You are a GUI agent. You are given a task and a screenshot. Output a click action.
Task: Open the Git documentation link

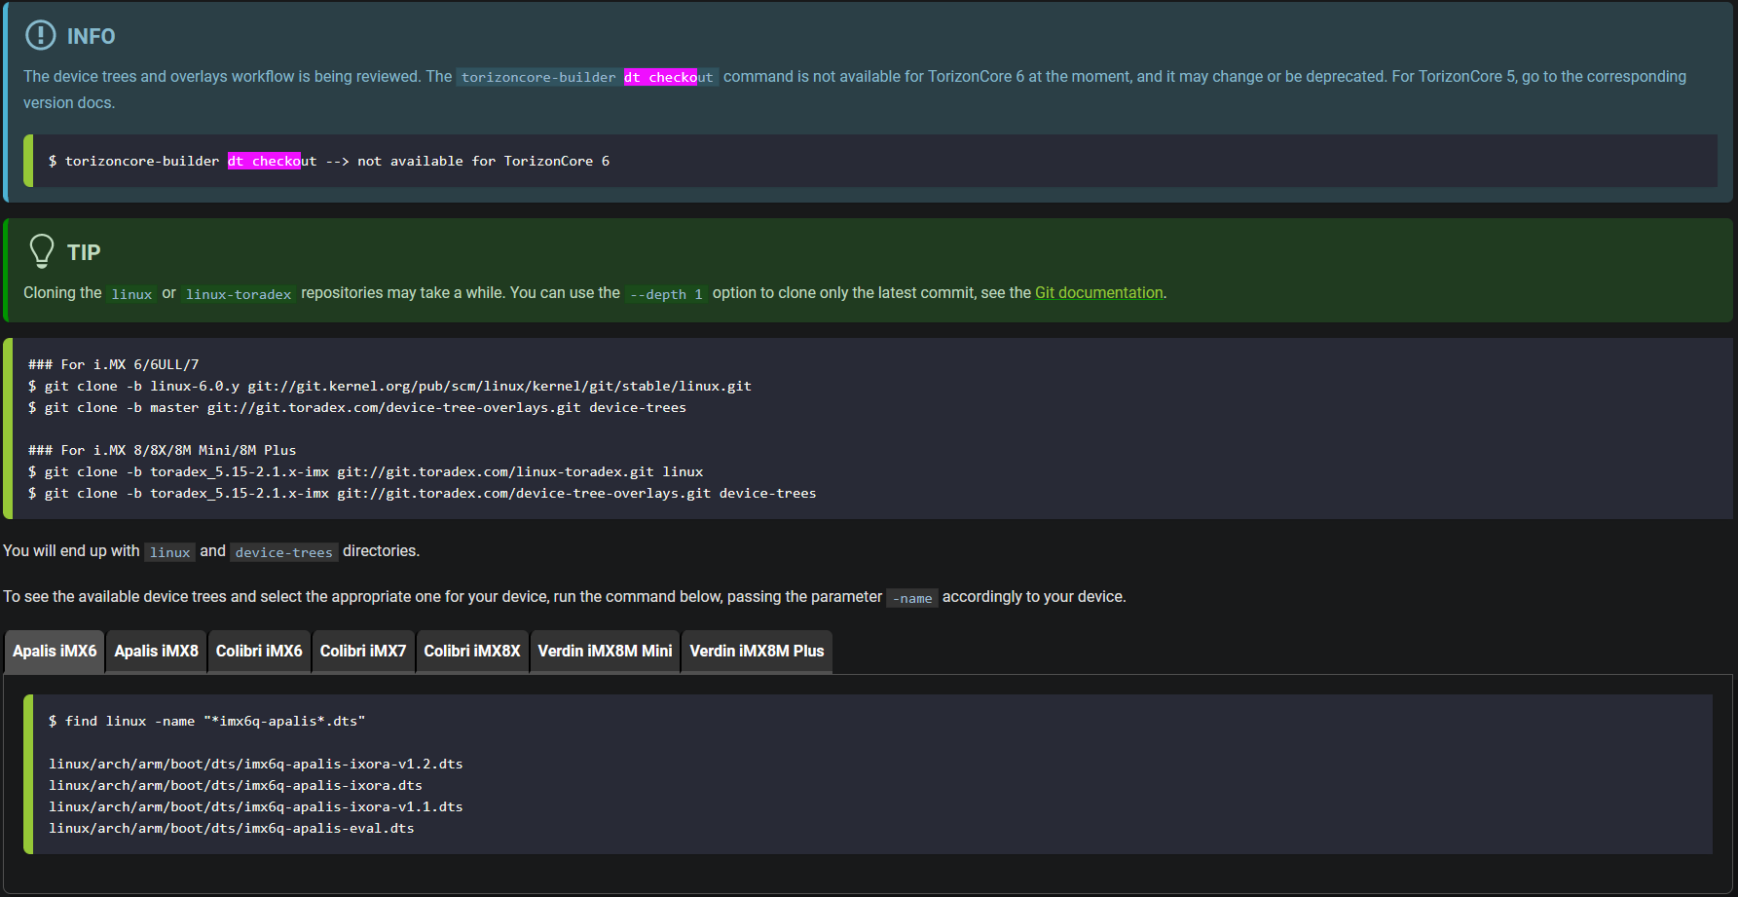(1098, 292)
